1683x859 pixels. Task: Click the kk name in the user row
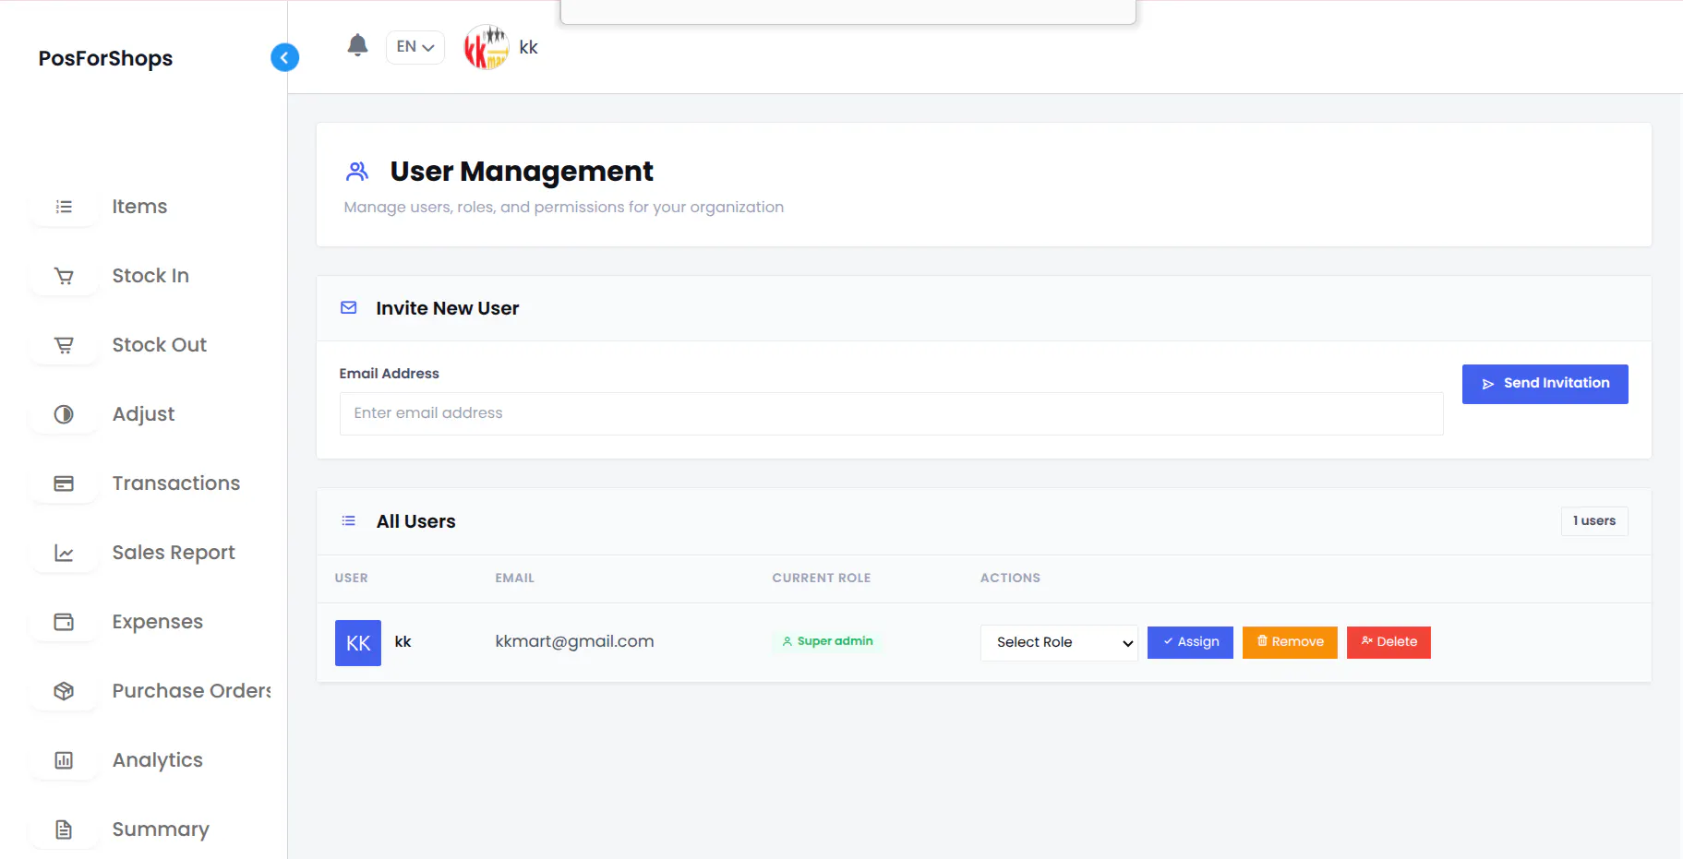pyautogui.click(x=403, y=641)
